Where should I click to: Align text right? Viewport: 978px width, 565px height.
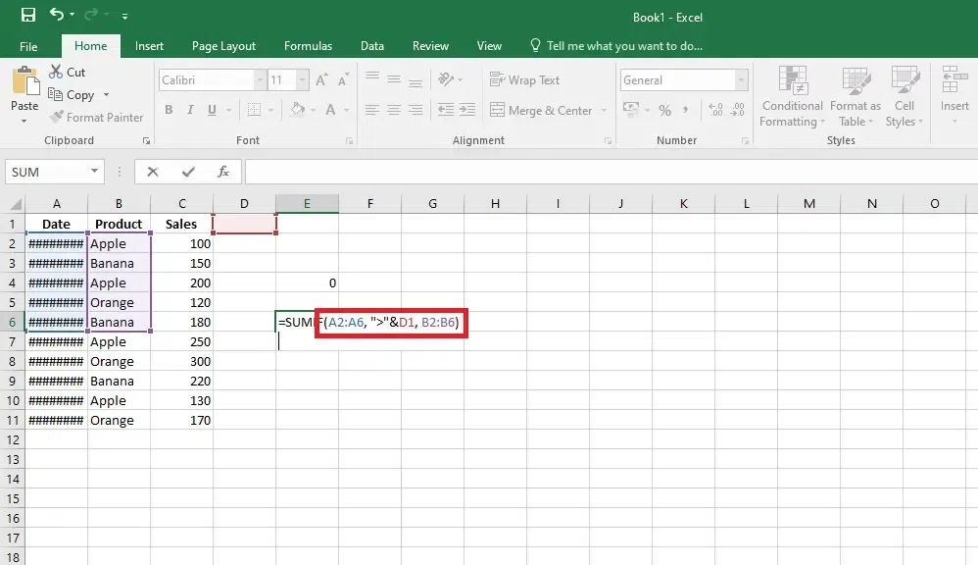pyautogui.click(x=416, y=110)
